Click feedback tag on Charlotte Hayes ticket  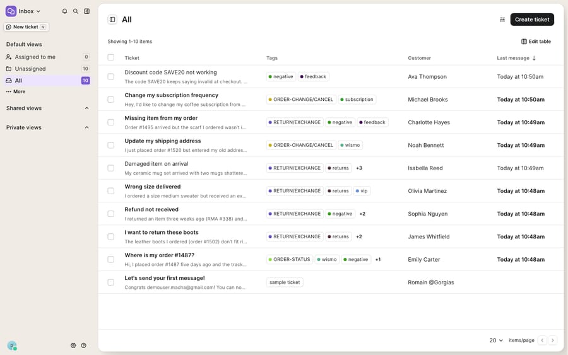(372, 122)
